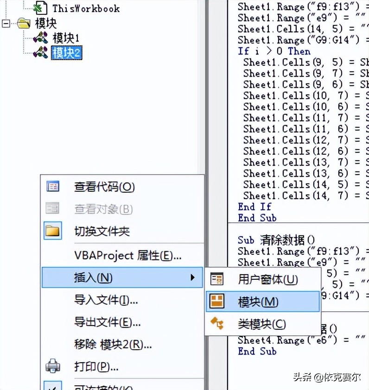This screenshot has height=390, width=369.
Task: Select highlighted 模块2 tree item
Action: coord(66,53)
